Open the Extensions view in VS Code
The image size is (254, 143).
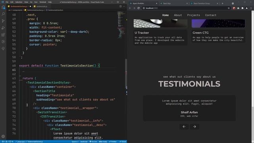tap(3, 35)
